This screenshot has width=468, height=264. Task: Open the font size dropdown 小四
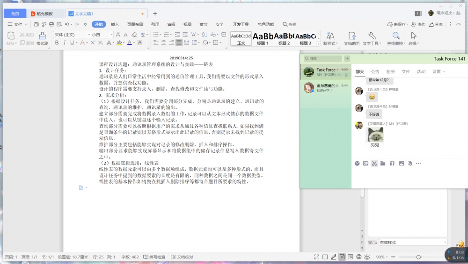coord(102,35)
